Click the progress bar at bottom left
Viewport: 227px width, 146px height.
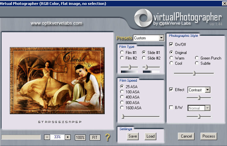pos(21,137)
